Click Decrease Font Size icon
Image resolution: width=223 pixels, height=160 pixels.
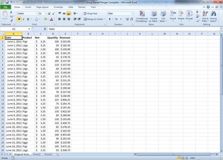coord(53,14)
